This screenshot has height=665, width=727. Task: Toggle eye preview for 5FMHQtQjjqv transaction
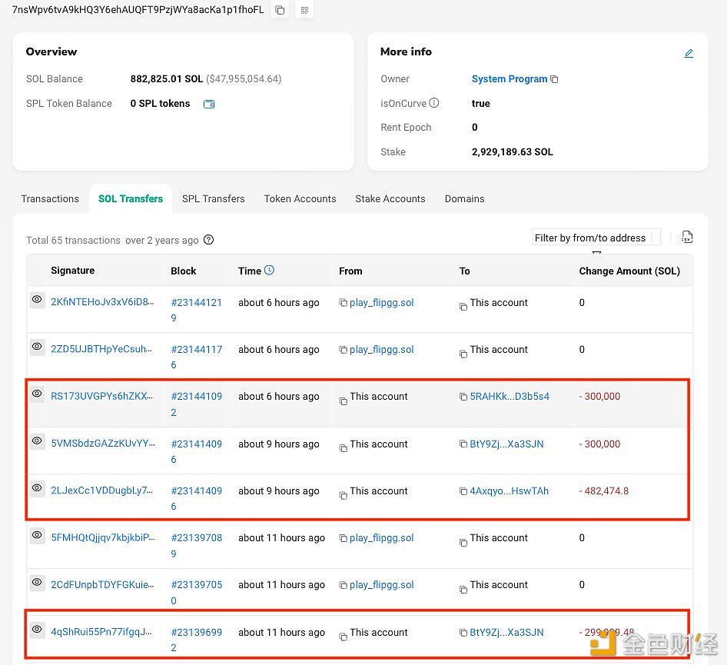coord(37,535)
